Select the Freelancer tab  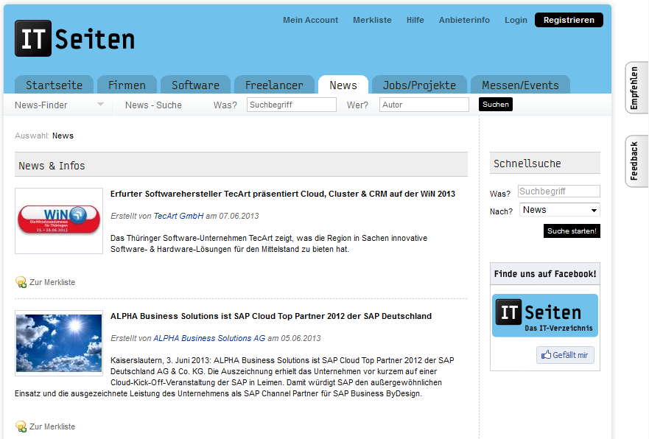(x=274, y=85)
